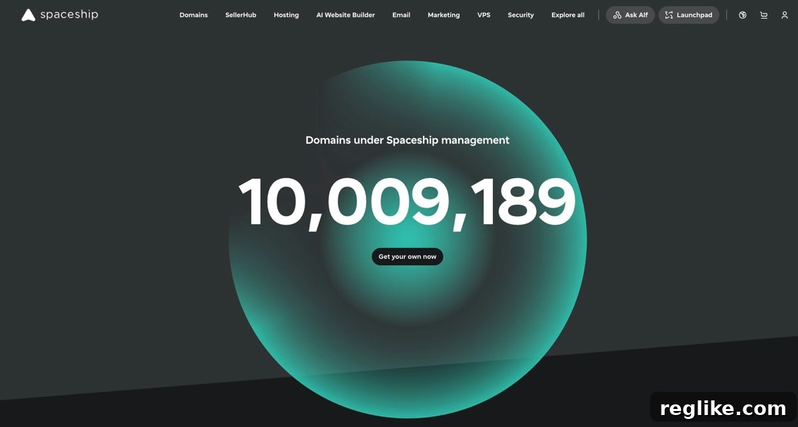Click the Spaceship logo
Image resolution: width=798 pixels, height=427 pixels.
coord(60,15)
